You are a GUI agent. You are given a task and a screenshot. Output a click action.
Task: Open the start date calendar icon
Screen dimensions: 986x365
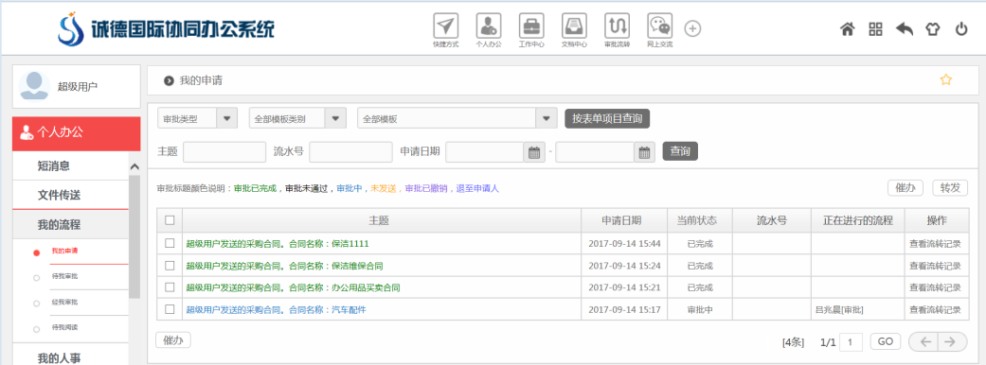point(534,152)
